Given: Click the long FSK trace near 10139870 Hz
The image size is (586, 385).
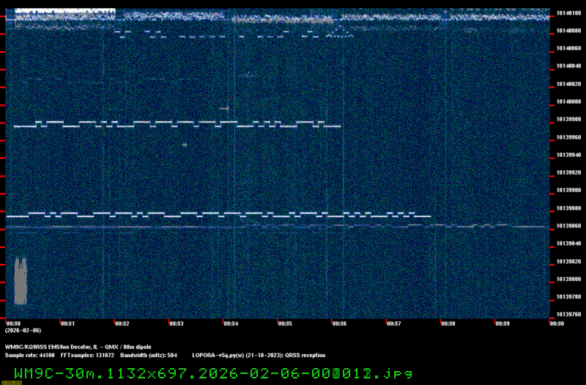Looking at the screenshot, I should (x=220, y=215).
